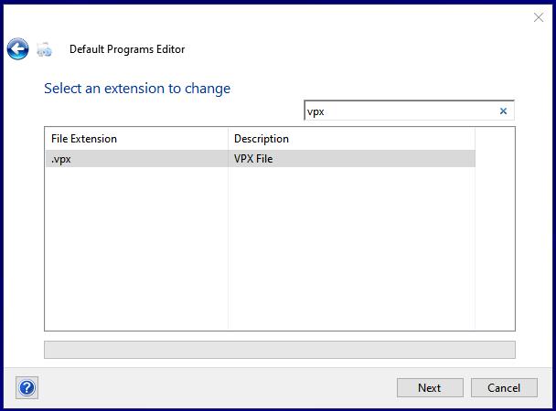Clear the search box with the X
The height and width of the screenshot is (411, 556).
[503, 111]
